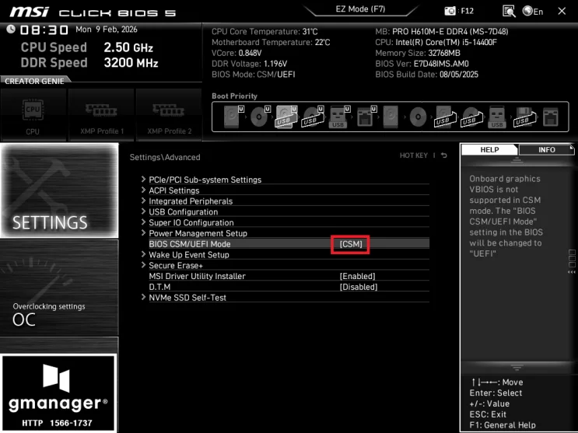The height and width of the screenshot is (433, 578).
Task: Click the D.T.M row label
Action: [x=159, y=287]
